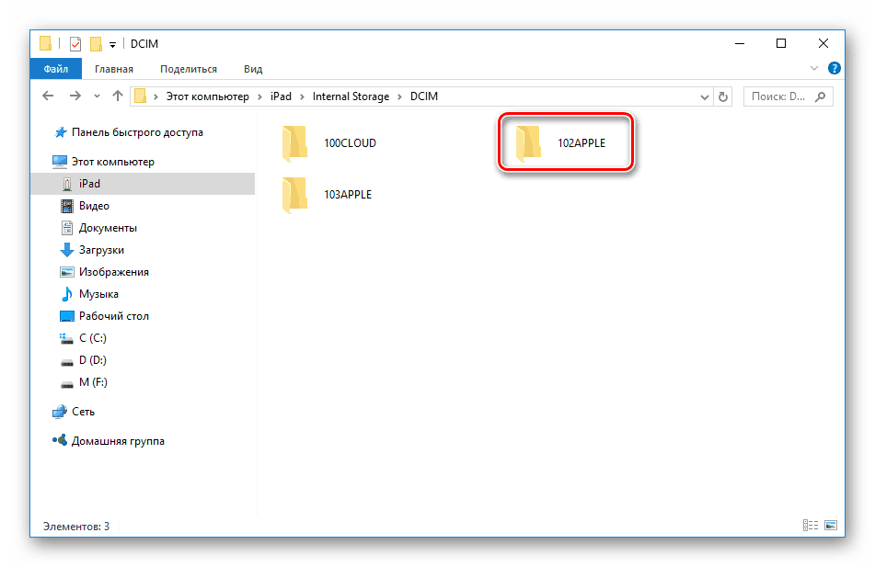Switch to the Поделиться ribbon tab
Image resolution: width=875 pixels, height=567 pixels.
click(x=189, y=69)
